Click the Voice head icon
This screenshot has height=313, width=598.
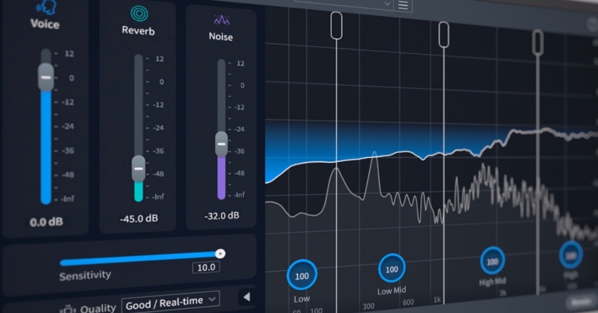click(45, 7)
